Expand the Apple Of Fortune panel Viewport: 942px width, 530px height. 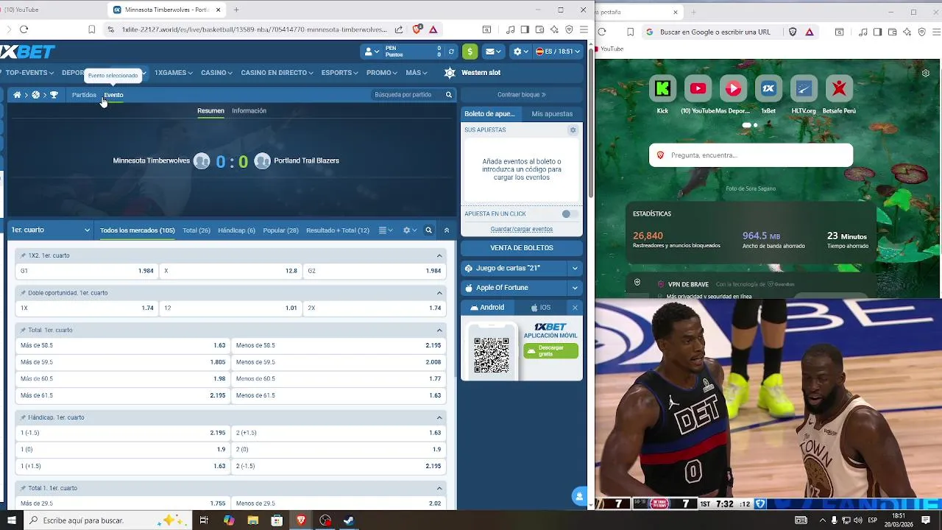pyautogui.click(x=575, y=288)
